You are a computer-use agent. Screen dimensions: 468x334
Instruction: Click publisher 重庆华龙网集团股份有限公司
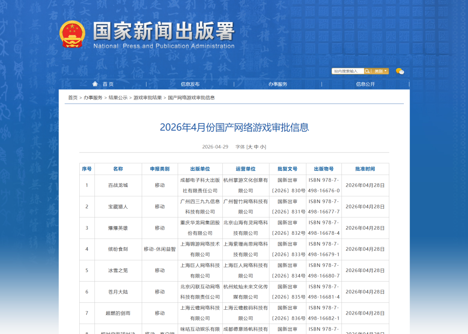click(x=200, y=228)
